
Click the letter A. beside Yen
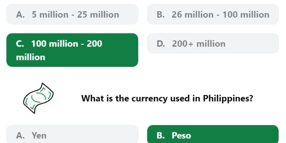tap(20, 135)
